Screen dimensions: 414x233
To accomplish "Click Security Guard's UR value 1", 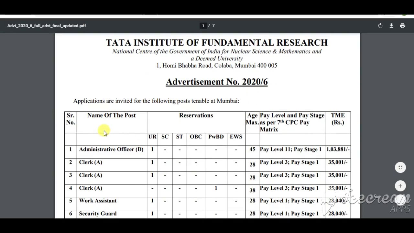I will pos(152,214).
